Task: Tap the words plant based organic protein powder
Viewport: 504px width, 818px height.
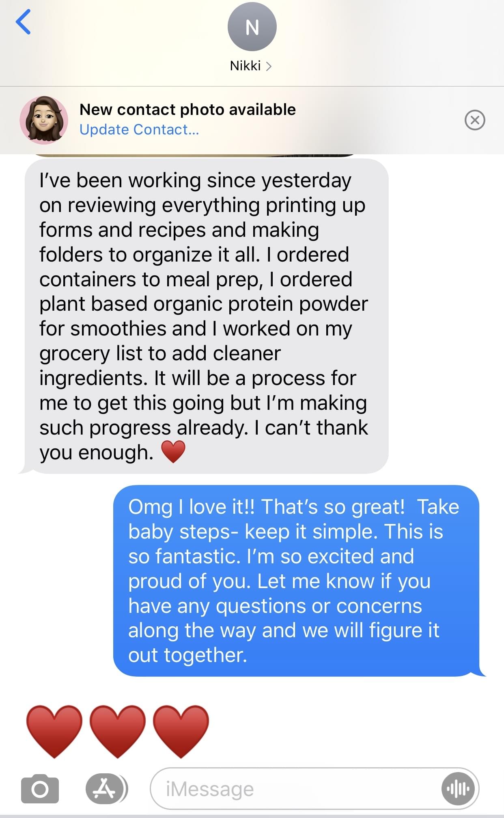Action: point(203,304)
